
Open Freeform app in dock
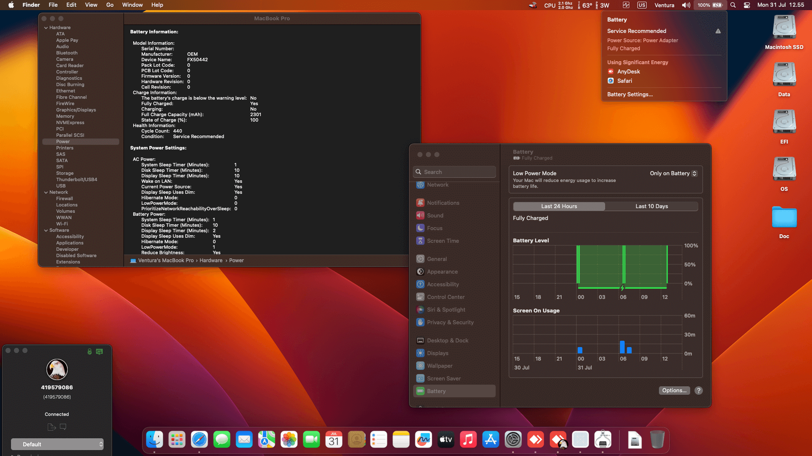(423, 440)
